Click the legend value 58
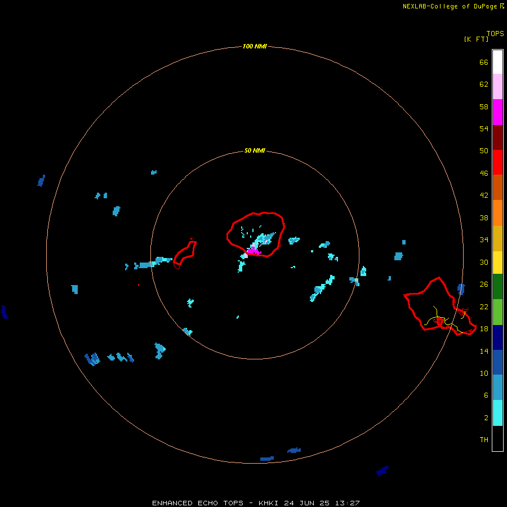This screenshot has width=507, height=507. point(484,106)
